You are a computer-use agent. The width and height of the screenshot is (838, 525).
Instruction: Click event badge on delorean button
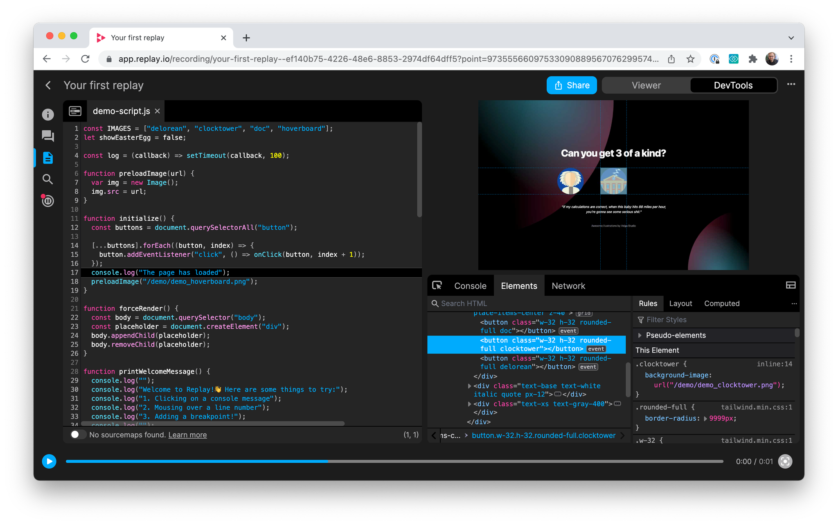(x=588, y=367)
